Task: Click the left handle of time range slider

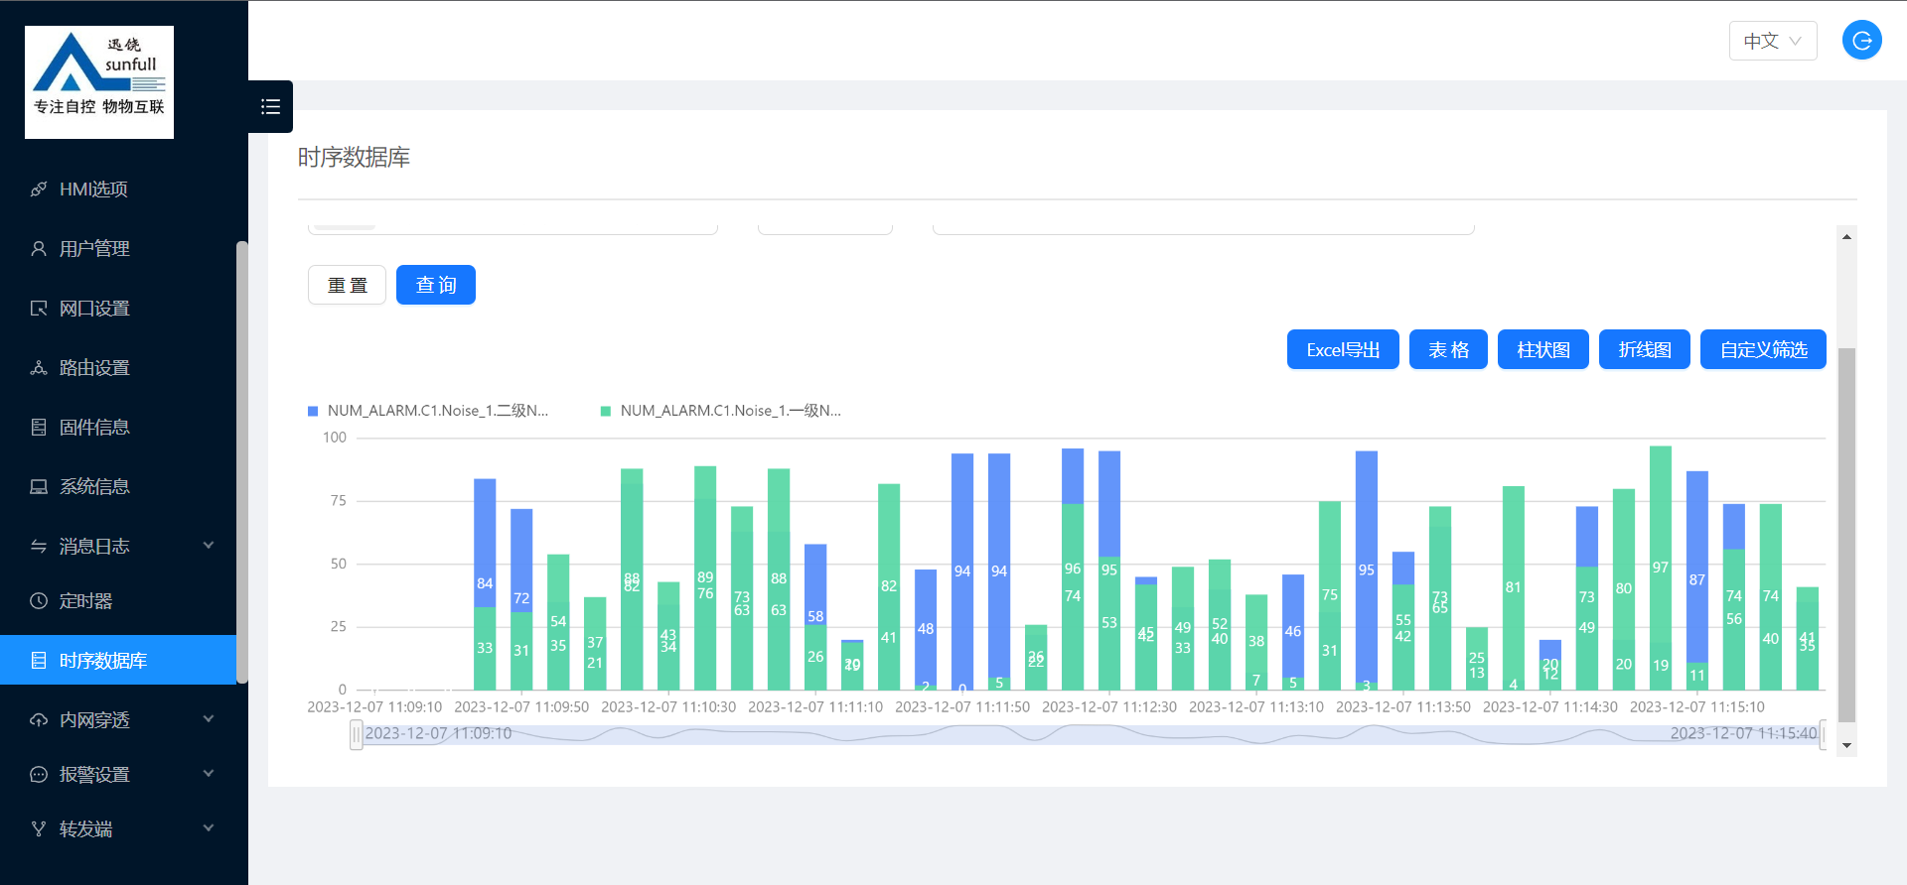Action: point(356,734)
